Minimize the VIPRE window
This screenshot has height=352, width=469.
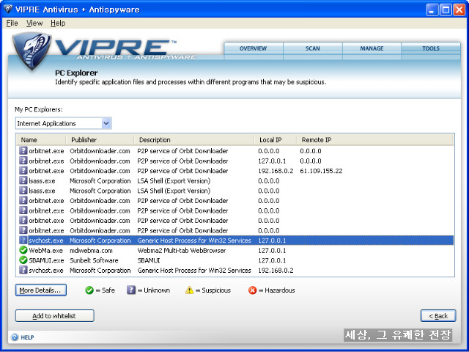(x=432, y=10)
